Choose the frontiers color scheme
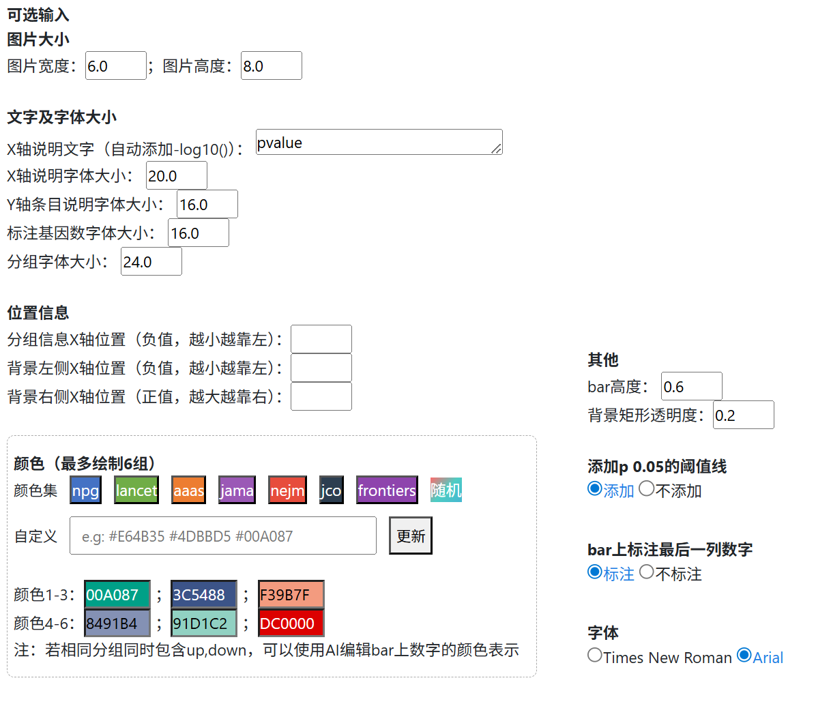The image size is (816, 704). click(386, 490)
